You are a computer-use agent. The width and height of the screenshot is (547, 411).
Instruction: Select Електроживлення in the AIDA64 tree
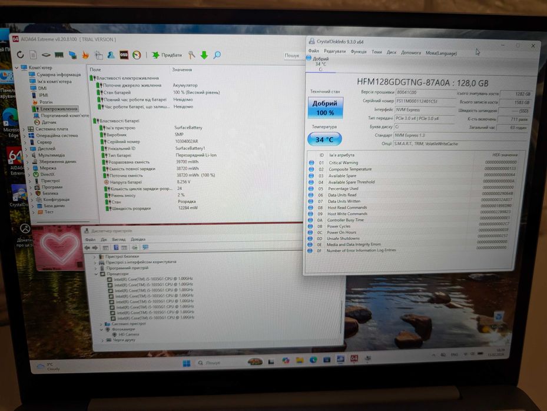[58, 109]
